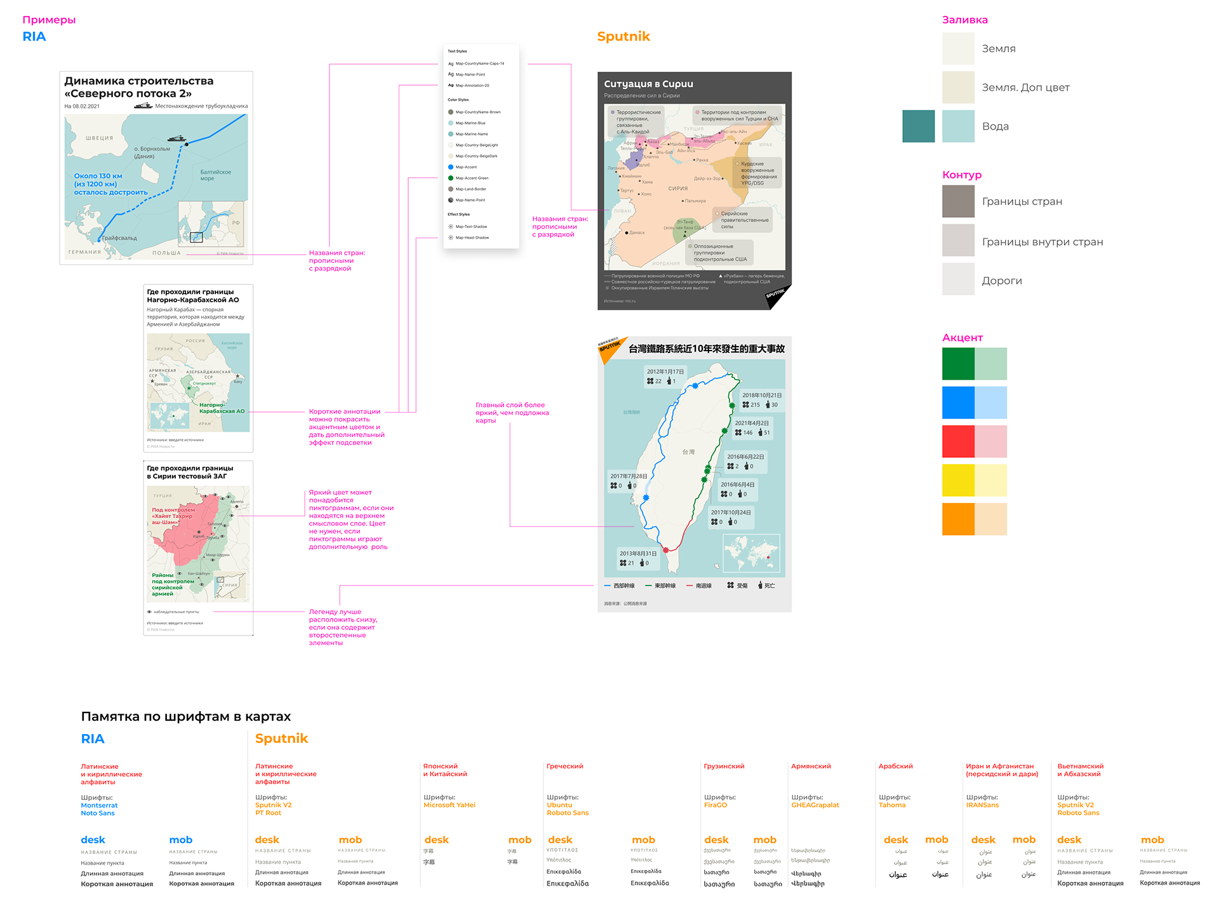
Task: Click the Главный слой более яркий annotation
Action: click(x=512, y=413)
